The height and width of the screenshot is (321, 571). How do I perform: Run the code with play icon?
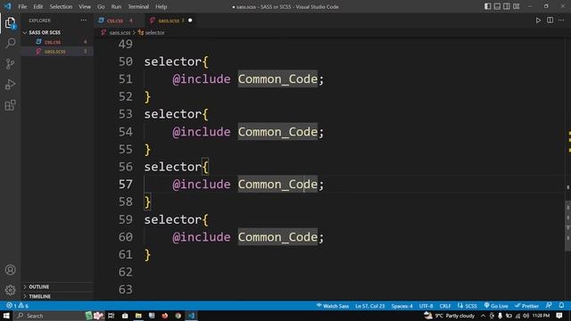(x=538, y=21)
